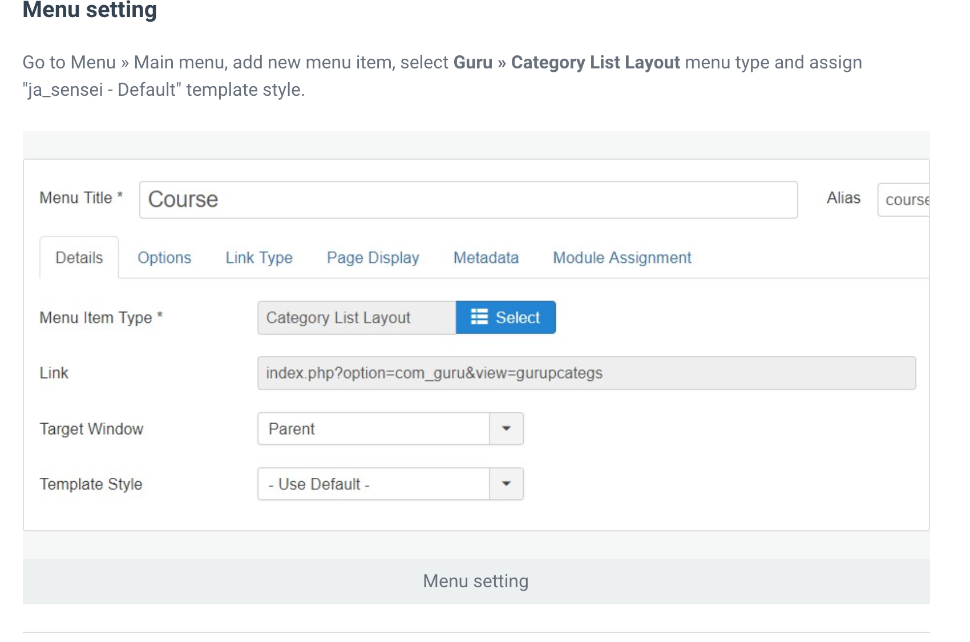Open the Target Window 'Parent' dropdown

coord(374,429)
